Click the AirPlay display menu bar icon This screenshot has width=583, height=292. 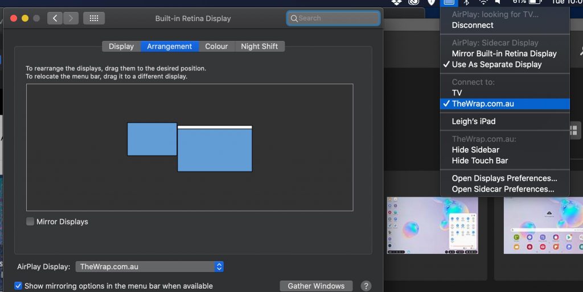click(449, 2)
